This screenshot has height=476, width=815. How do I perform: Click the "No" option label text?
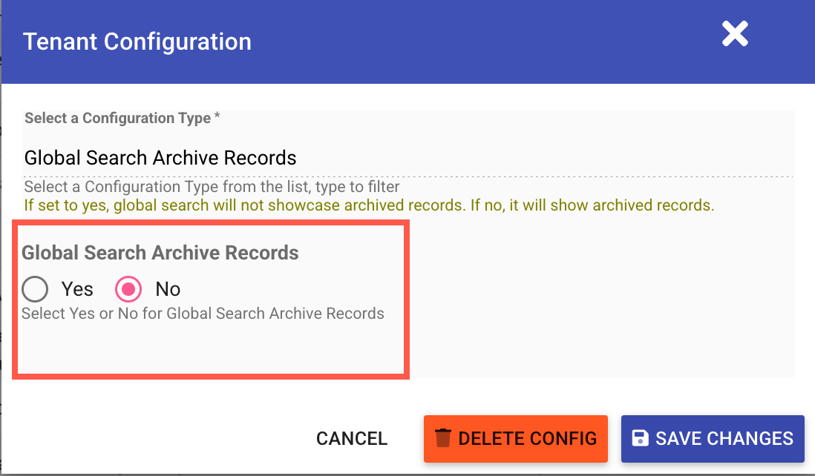pos(168,289)
